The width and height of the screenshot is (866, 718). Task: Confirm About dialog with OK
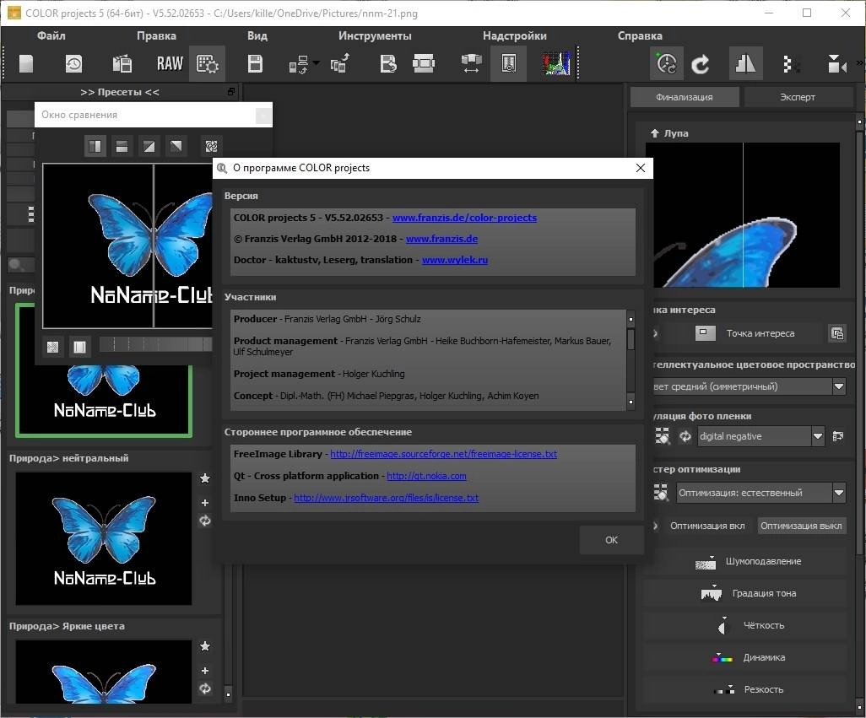click(611, 540)
